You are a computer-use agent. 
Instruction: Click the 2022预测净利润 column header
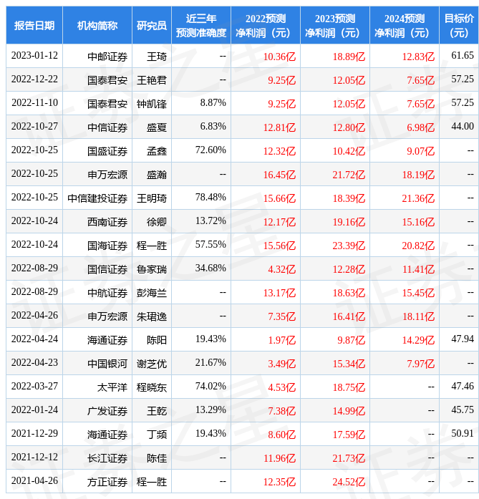click(x=266, y=26)
